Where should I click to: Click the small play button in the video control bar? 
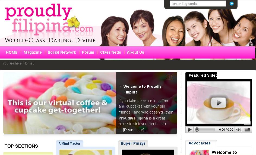(x=190, y=130)
